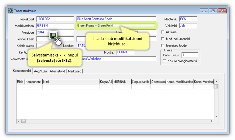Image resolution: width=235 pixels, height=140 pixels.
Task: Close the Tootestruktuur window
Action: pyautogui.click(x=222, y=11)
